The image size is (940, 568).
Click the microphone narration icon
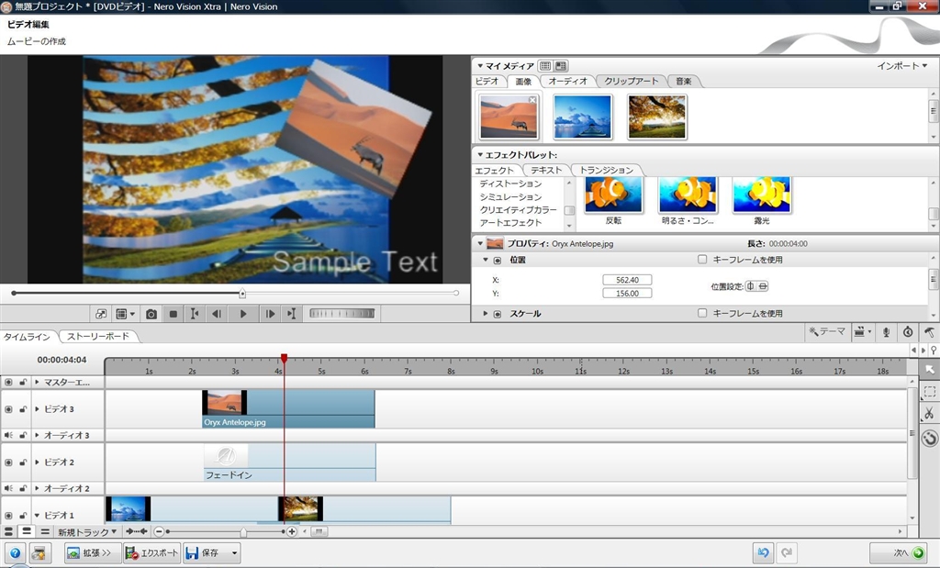tap(887, 332)
